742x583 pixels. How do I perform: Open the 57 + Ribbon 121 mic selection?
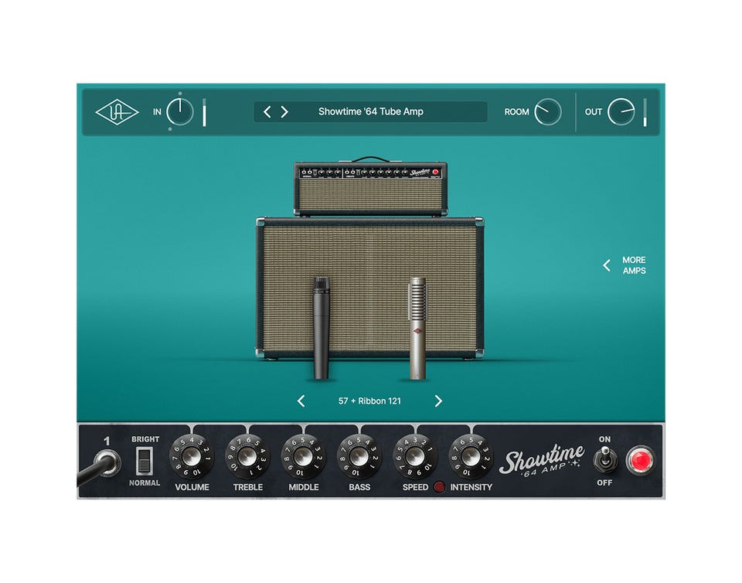point(369,401)
